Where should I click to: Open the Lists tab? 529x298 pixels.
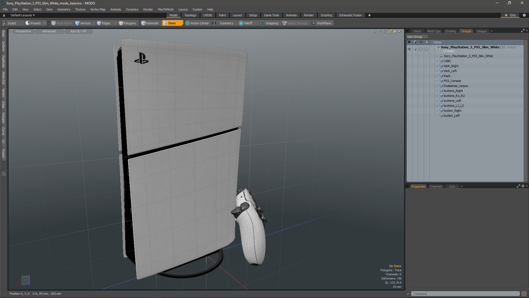pos(452,187)
